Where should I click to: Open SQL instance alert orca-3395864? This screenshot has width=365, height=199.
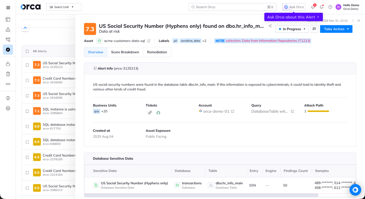pyautogui.click(x=49, y=111)
